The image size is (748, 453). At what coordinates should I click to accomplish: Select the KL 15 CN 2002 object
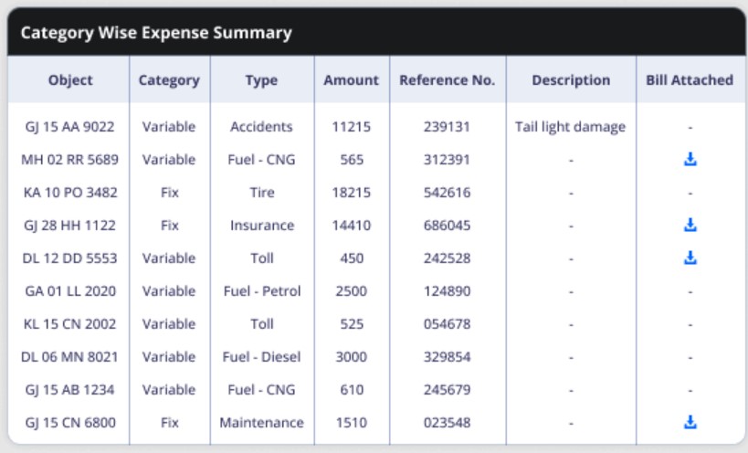69,324
